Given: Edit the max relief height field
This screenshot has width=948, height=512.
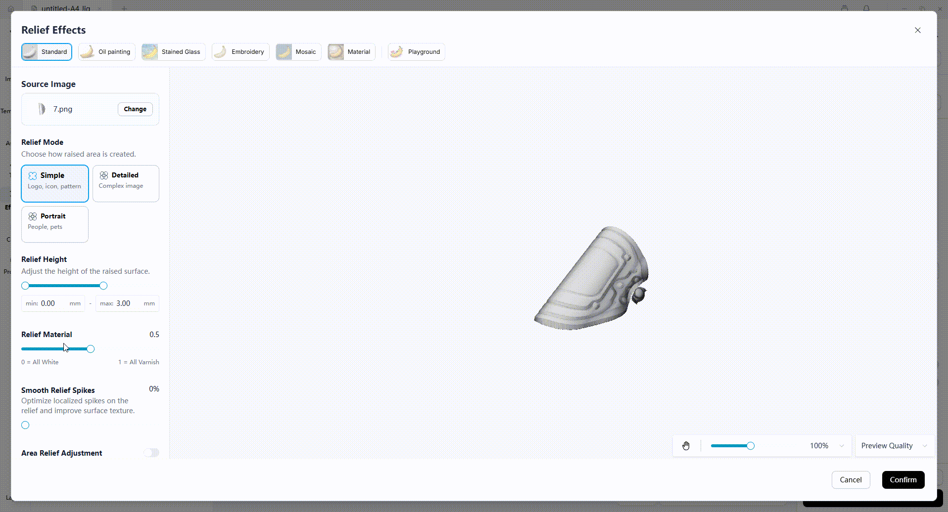Looking at the screenshot, I should coord(128,303).
